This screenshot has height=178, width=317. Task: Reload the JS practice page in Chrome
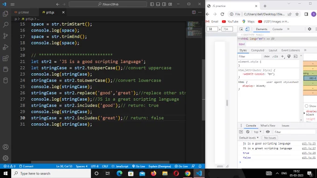click(222, 14)
